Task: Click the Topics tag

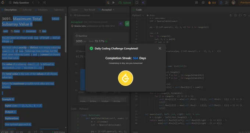Action: point(15,31)
